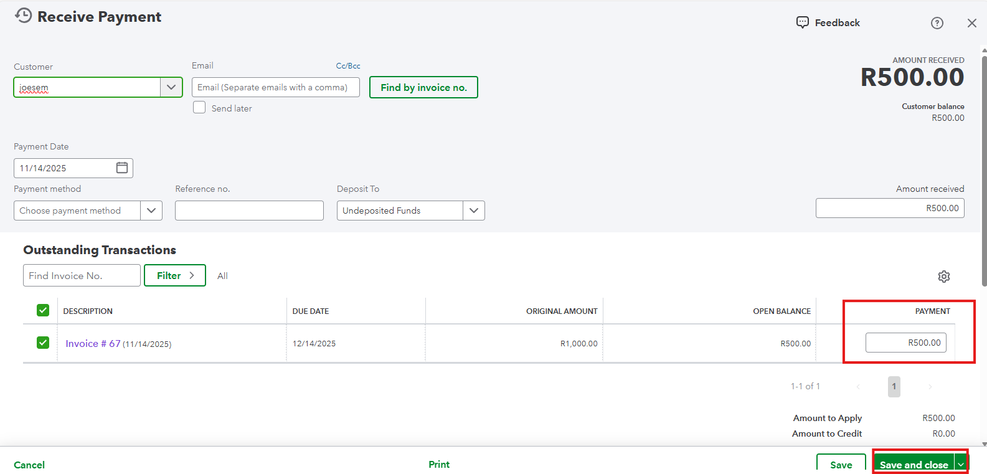
Task: Uncheck the select-all transactions header checkbox
Action: (43, 310)
